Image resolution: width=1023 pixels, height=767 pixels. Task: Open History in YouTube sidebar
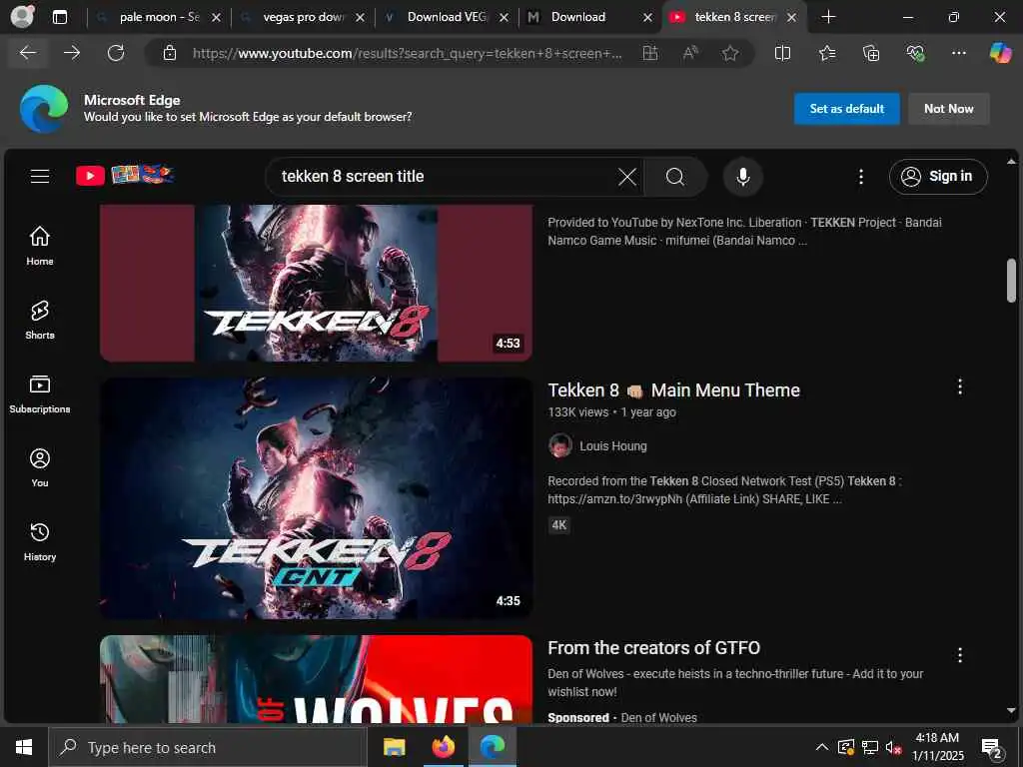click(40, 541)
